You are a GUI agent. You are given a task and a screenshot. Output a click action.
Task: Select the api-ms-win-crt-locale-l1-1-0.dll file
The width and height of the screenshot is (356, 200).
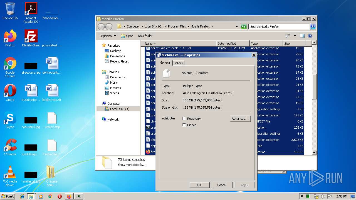tap(171, 48)
